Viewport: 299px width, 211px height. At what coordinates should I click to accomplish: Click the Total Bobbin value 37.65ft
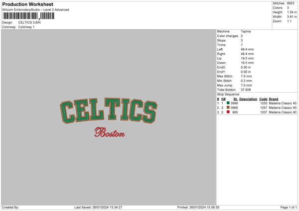[x=246, y=90]
